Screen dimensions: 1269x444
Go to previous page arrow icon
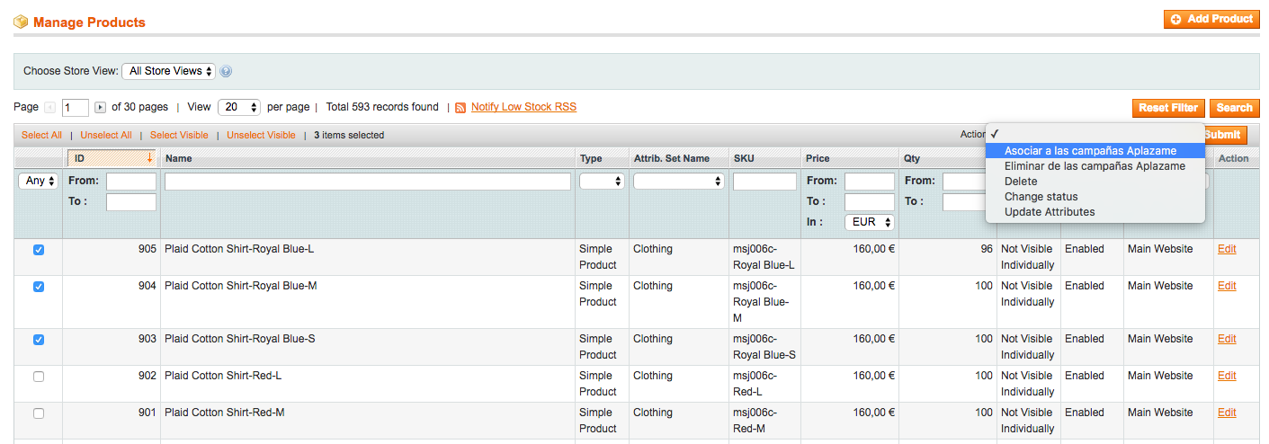click(50, 107)
